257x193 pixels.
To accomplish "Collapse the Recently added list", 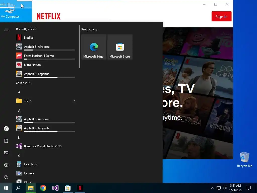I will pos(23,83).
